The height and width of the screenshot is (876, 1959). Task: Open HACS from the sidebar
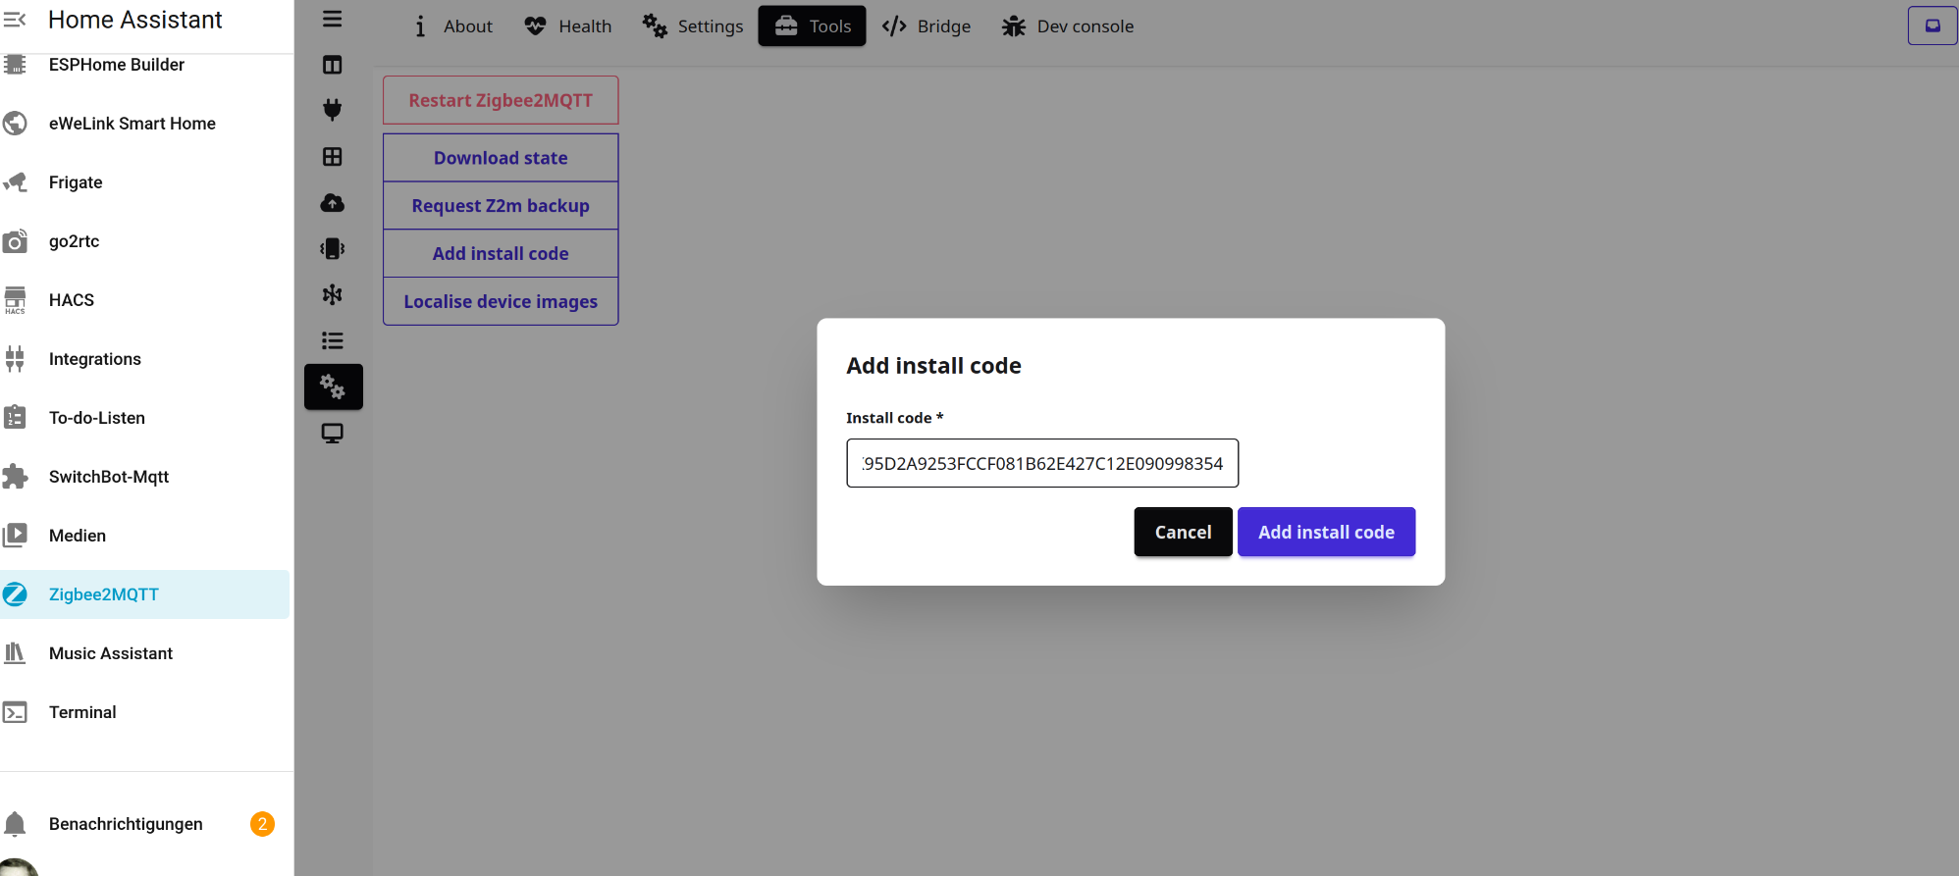pos(72,300)
